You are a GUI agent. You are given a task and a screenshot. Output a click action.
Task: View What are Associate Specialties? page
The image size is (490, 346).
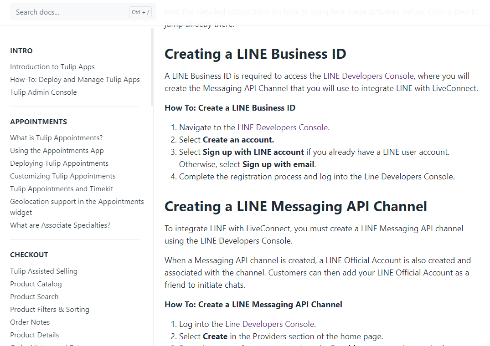[x=60, y=225]
